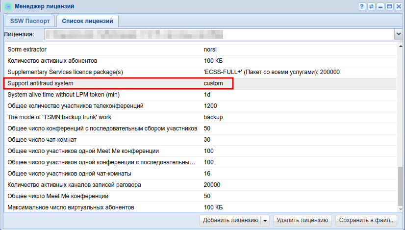Select the Sorm extractor row
This screenshot has width=405, height=230.
[118, 50]
